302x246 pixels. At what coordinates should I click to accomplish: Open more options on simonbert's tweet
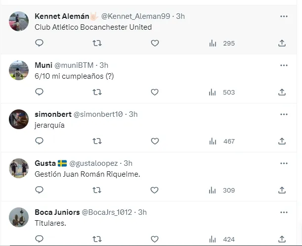[x=284, y=114]
